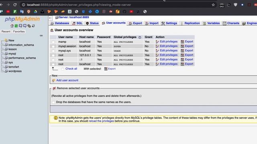Image resolution: width=257 pixels, height=144 pixels.
Task: Click the browser address bar URL
Action: click(x=79, y=5)
